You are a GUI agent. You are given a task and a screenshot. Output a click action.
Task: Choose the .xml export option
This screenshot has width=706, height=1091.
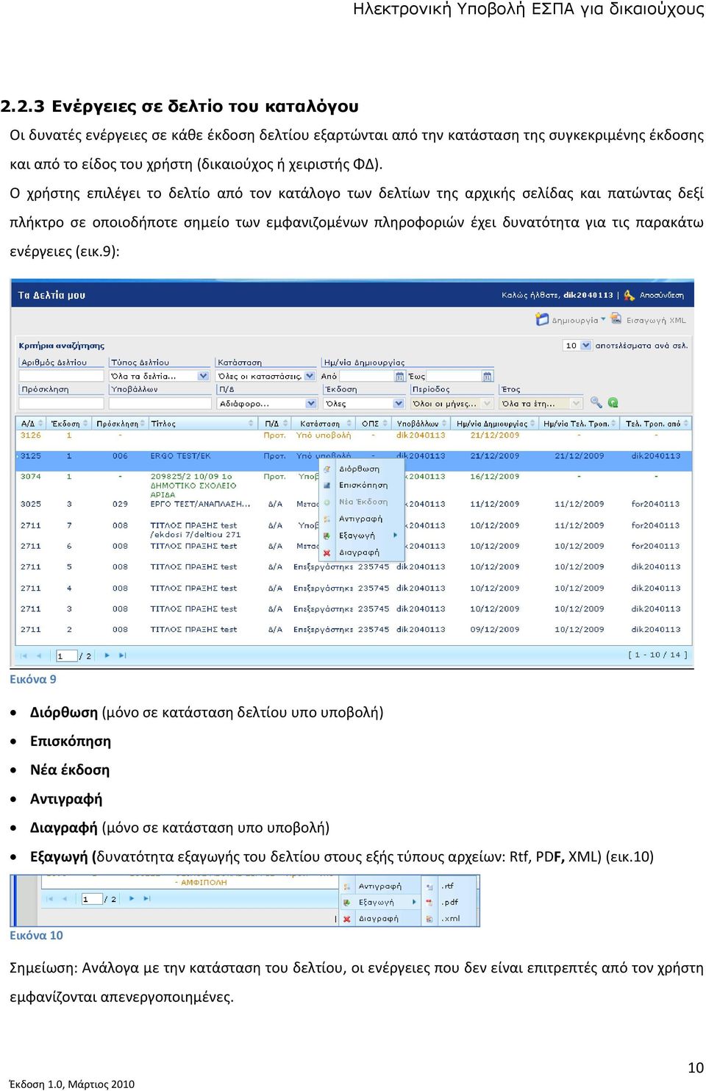(x=450, y=918)
